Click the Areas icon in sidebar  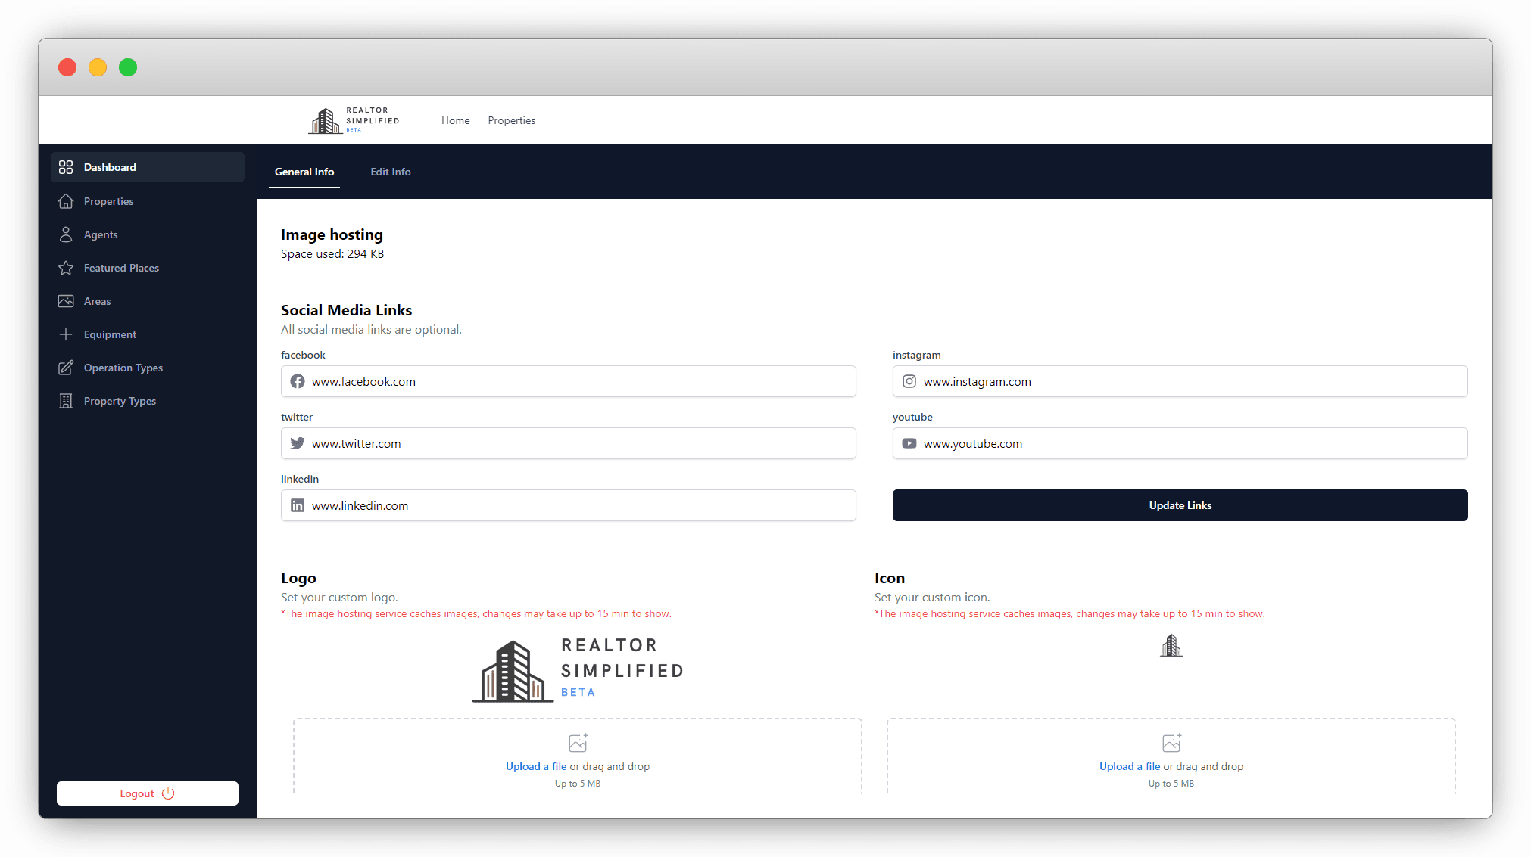pyautogui.click(x=66, y=300)
